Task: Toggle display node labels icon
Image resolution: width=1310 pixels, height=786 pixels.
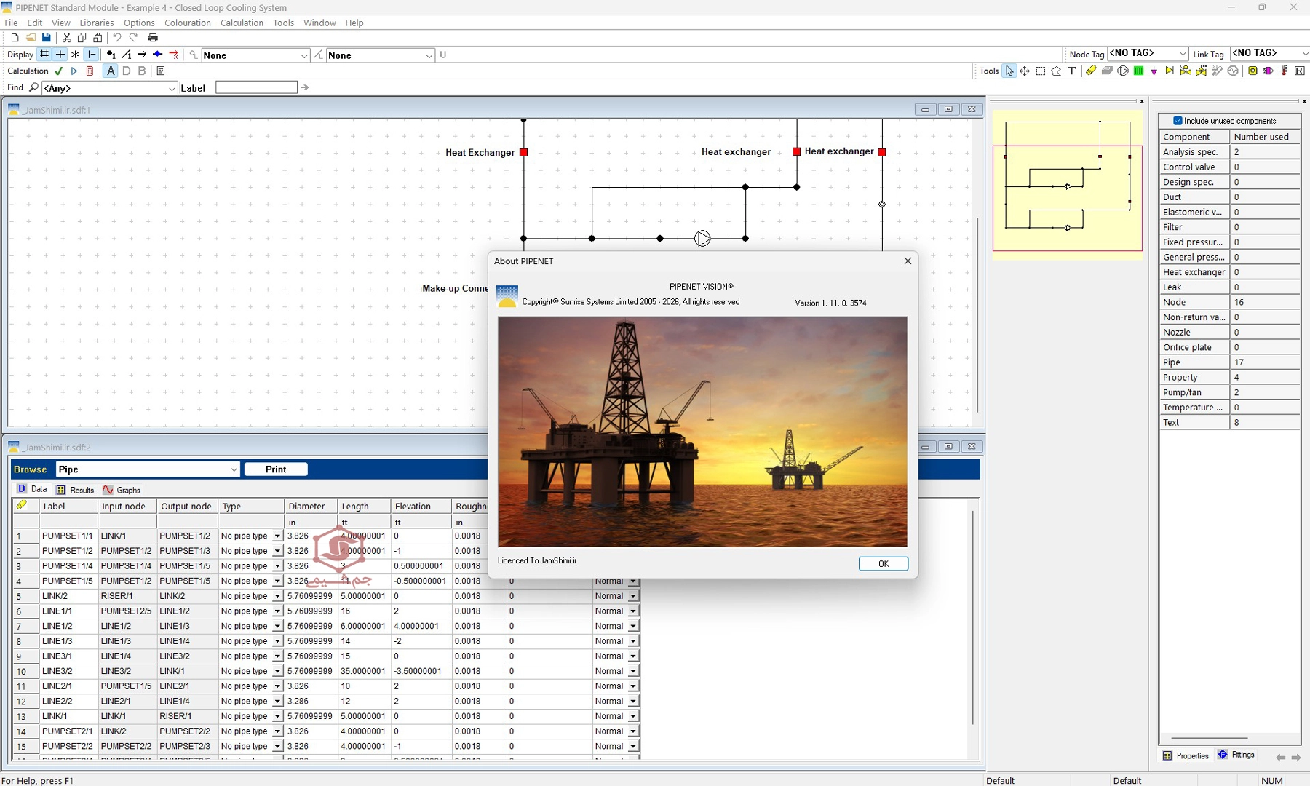Action: coord(111,55)
